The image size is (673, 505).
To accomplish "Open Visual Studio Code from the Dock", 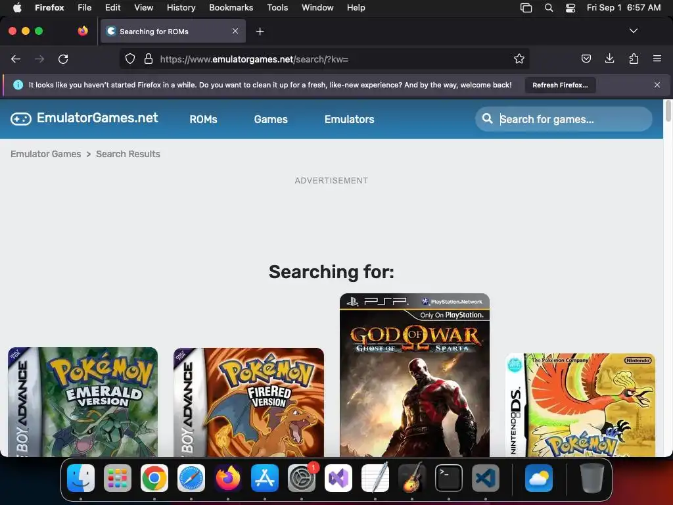I will [x=486, y=478].
